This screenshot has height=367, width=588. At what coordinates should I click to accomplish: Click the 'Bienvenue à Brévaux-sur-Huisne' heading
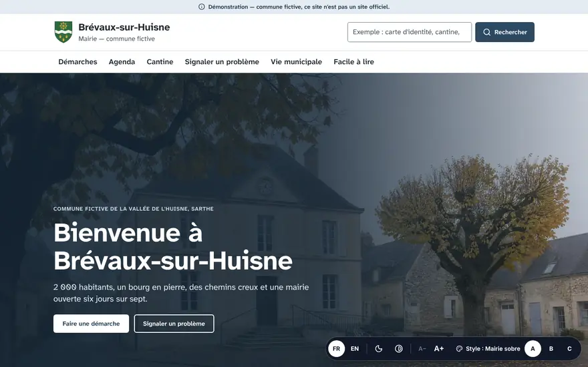173,247
